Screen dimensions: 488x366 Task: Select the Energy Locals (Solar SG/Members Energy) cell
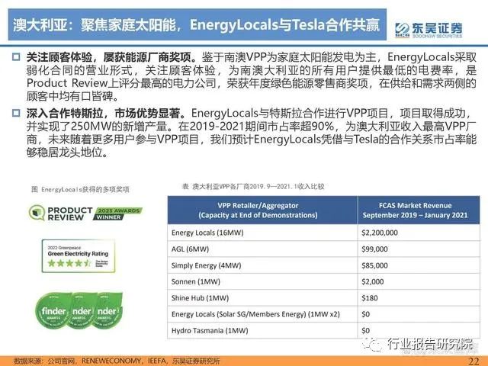coord(262,314)
